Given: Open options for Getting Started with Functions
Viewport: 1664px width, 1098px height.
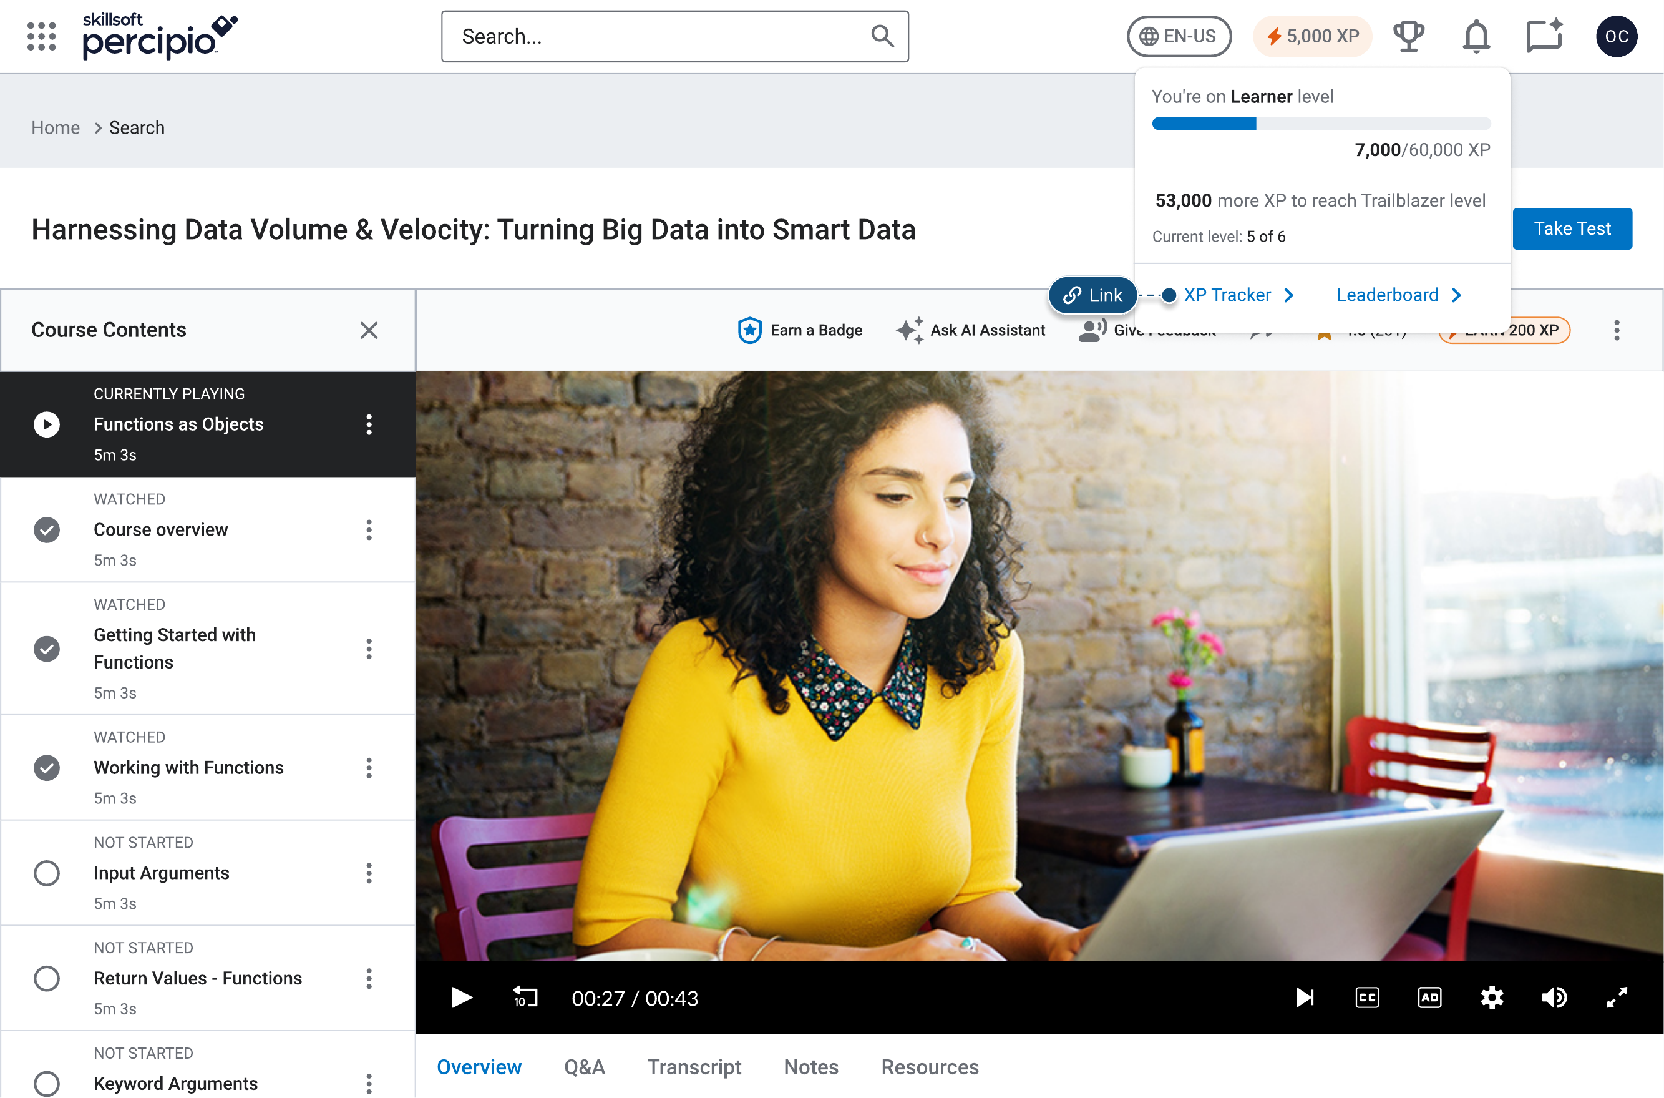Looking at the screenshot, I should coord(369,649).
